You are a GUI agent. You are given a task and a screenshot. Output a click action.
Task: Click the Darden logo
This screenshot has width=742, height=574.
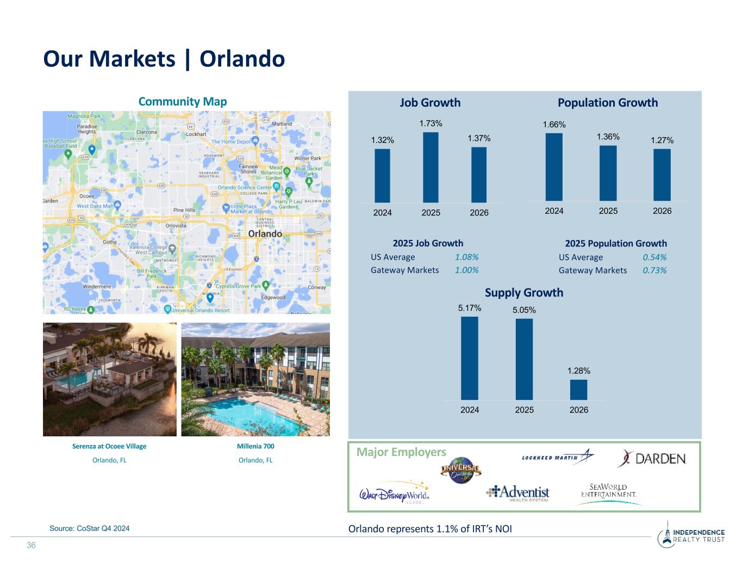(x=652, y=459)
